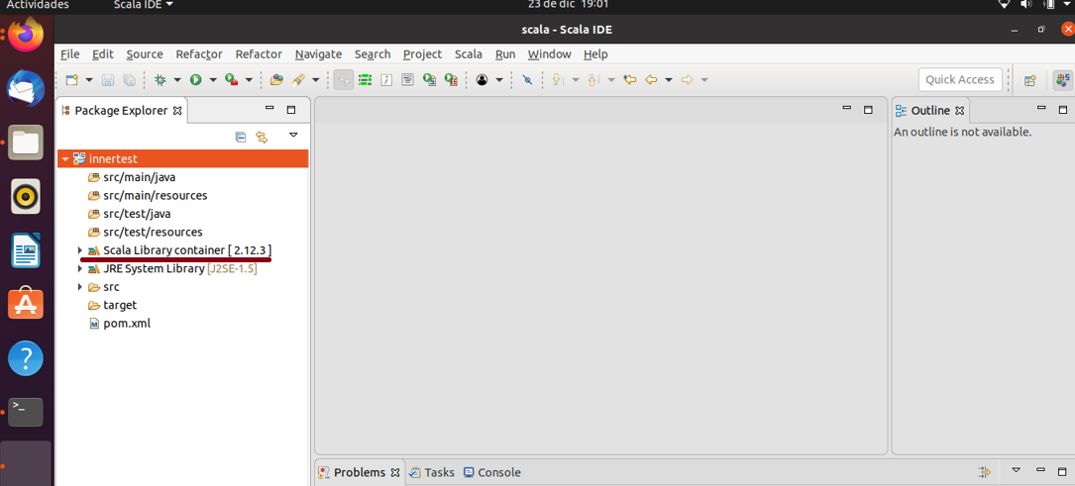Click the Run External Tools icon
The width and height of the screenshot is (1075, 486).
click(x=232, y=80)
